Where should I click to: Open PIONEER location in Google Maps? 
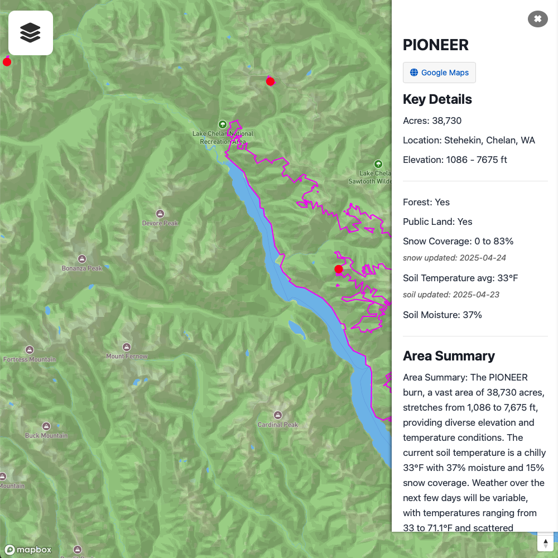pos(439,73)
